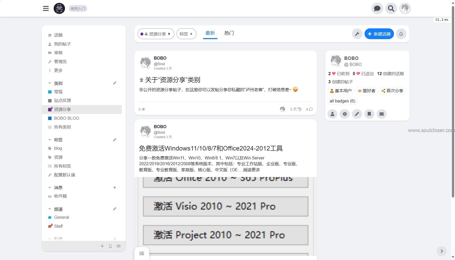Open current user avatar menu in header
The width and height of the screenshot is (455, 260).
tap(405, 8)
